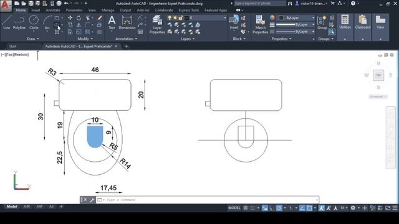
Task: Toggle clean screen mode
Action: [x=388, y=208]
